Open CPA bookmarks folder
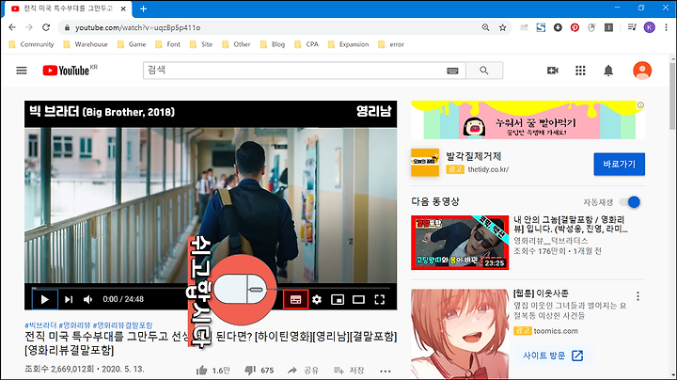 (307, 44)
